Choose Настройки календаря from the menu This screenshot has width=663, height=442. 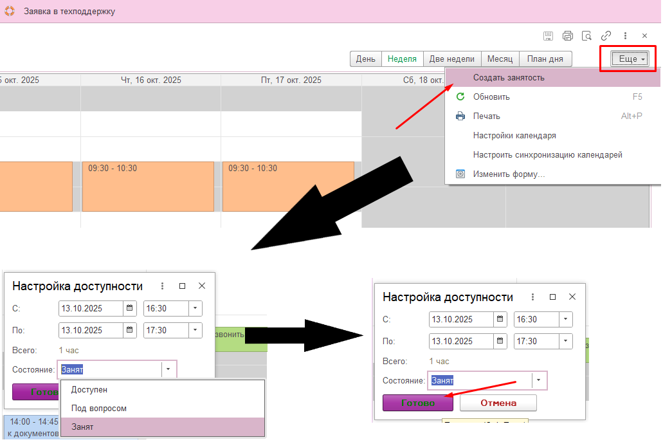coord(514,136)
